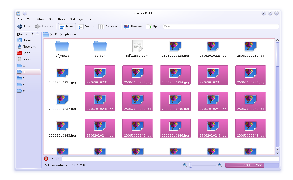This screenshot has width=293, height=180.
Task: Click the 15 Files selected status text
Action: (65, 165)
